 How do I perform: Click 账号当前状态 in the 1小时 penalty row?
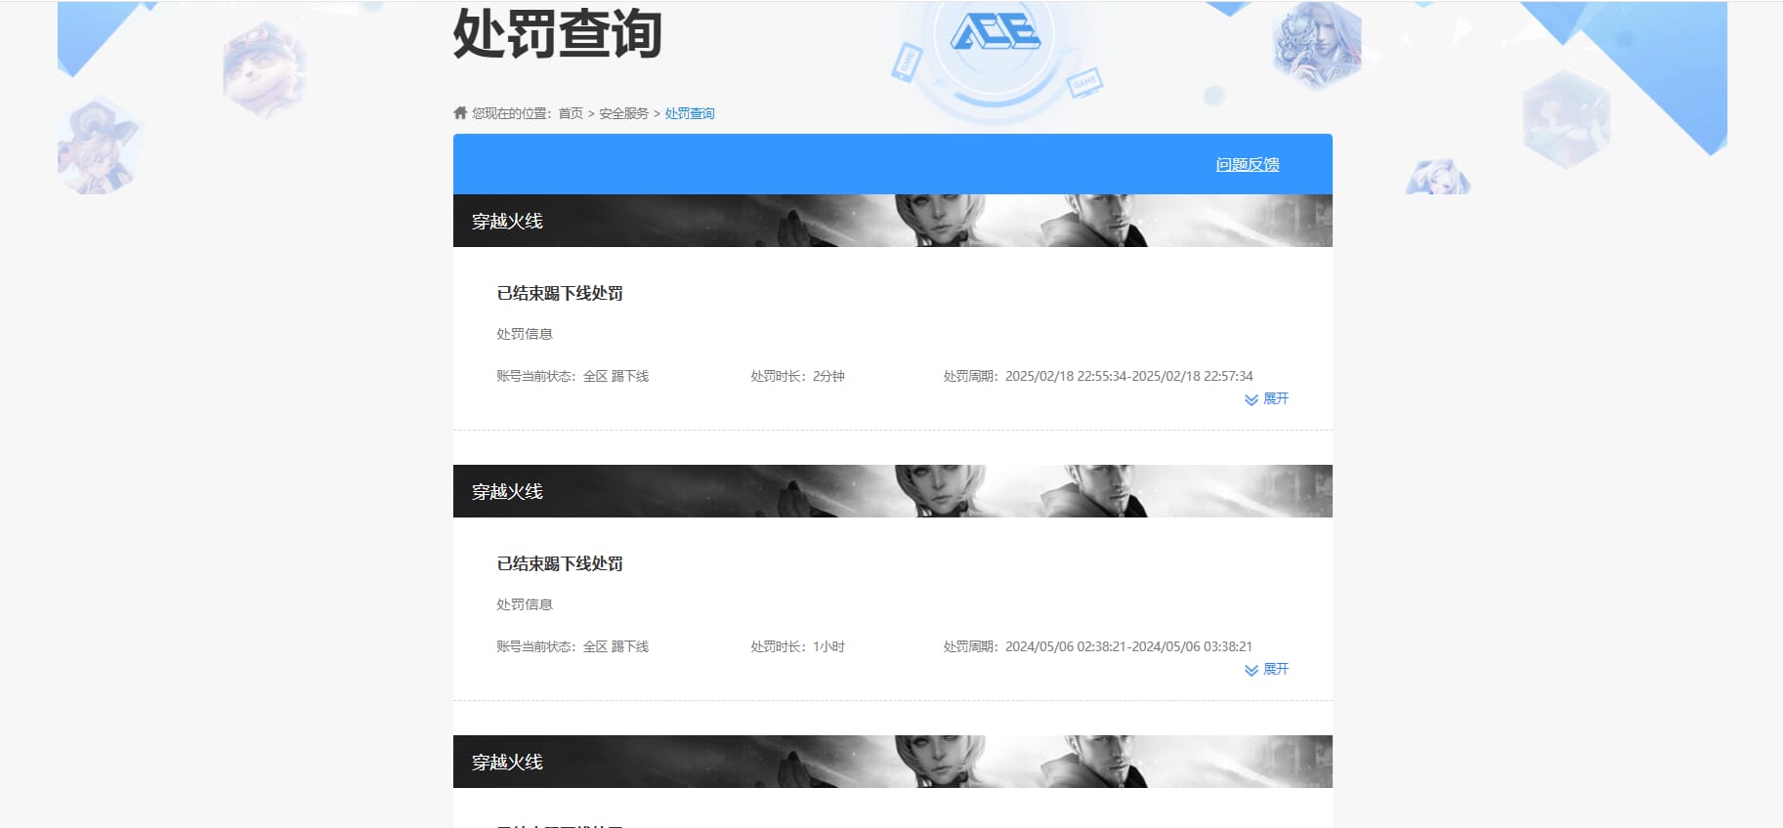point(573,646)
